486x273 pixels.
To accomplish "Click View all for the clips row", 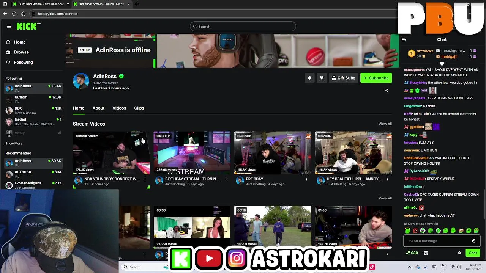I will coord(385,198).
